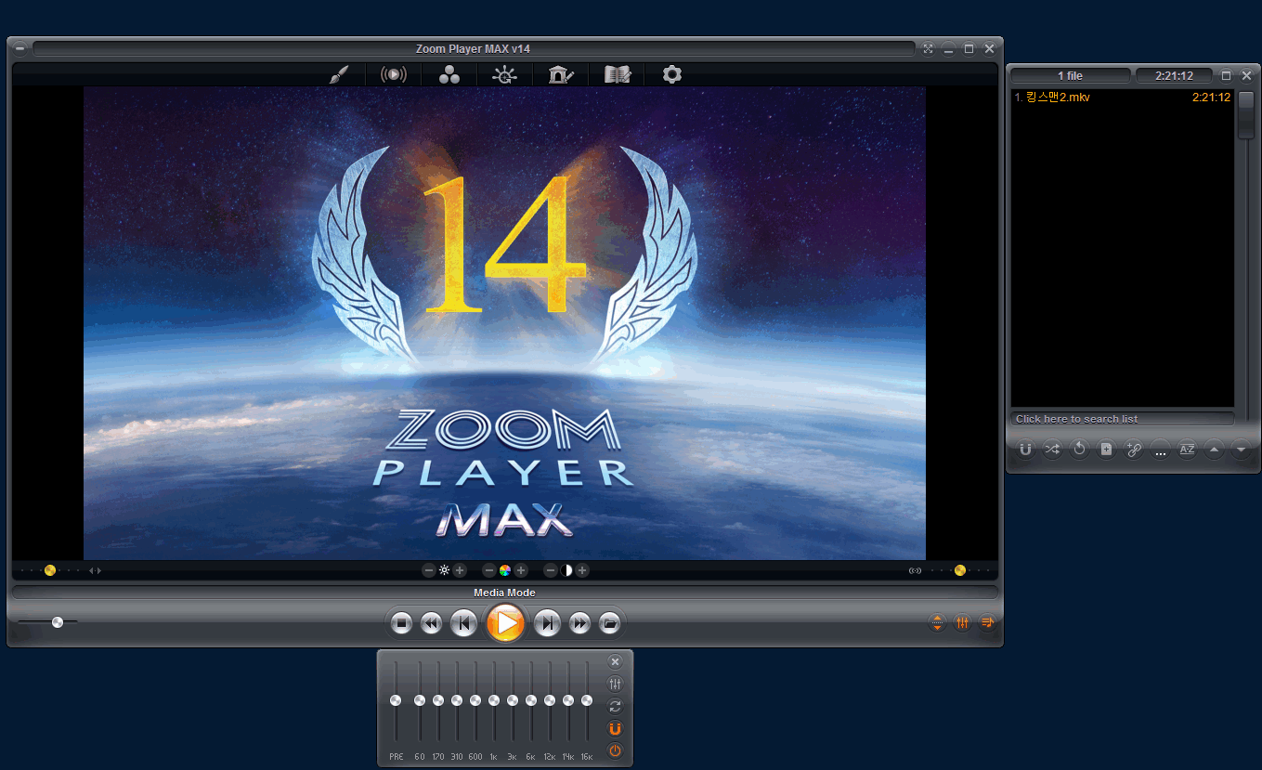
Task: Click the PRE amp equalizer slider
Action: pyautogui.click(x=396, y=700)
